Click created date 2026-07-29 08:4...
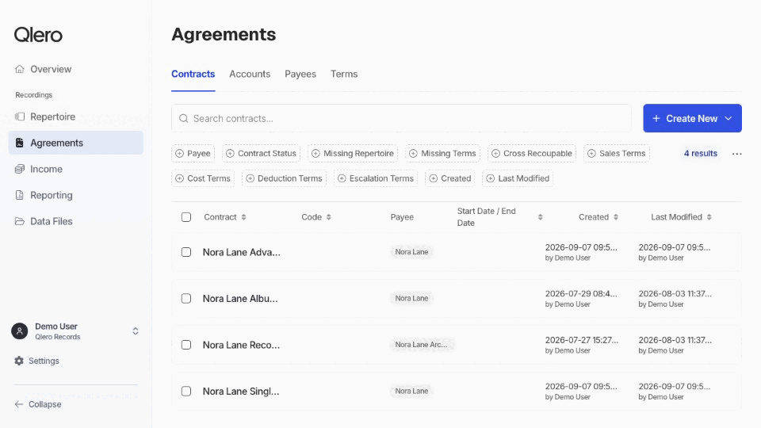761x428 pixels. tap(581, 293)
